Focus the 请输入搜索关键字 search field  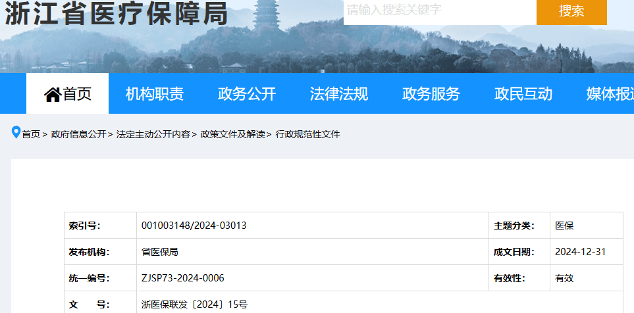440,11
